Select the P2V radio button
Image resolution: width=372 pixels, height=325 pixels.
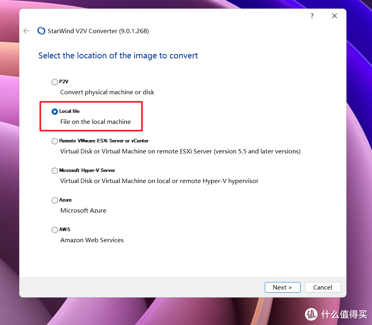click(x=54, y=82)
